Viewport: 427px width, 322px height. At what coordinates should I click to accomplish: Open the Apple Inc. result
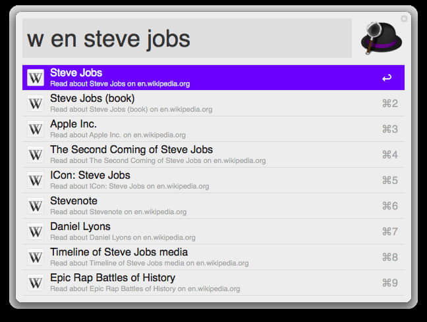point(213,129)
